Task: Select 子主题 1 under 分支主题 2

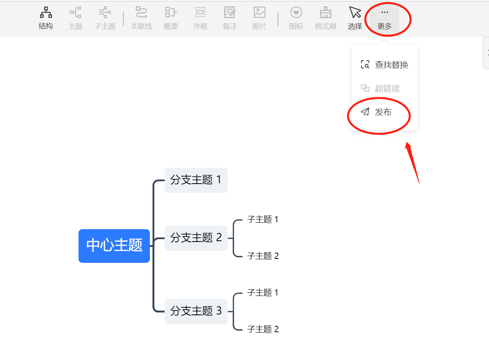Action: point(263,219)
